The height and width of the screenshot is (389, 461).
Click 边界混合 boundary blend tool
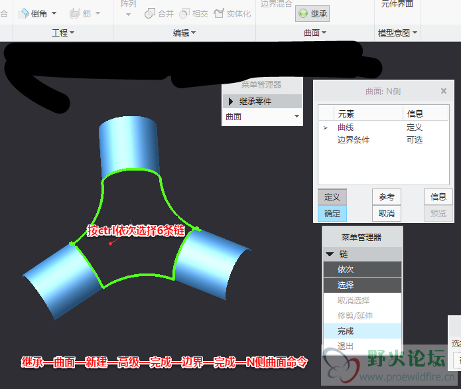tap(277, 3)
